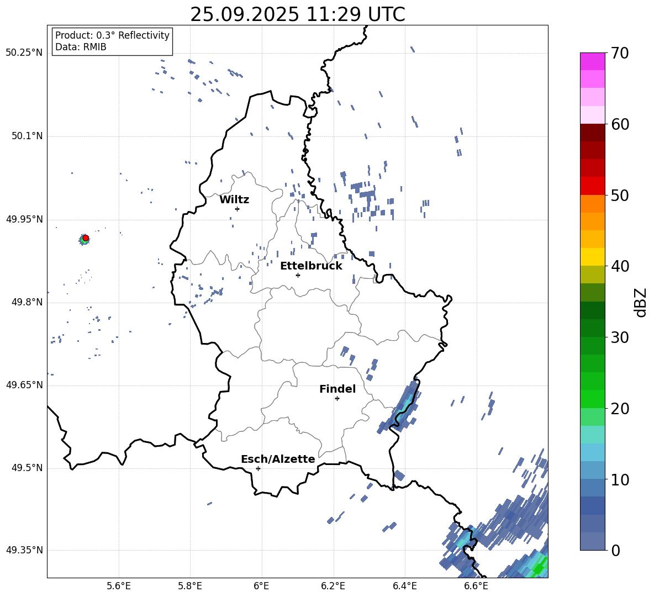Click the 'Data: RMIB' text
Viewport: 654px width, 597px height.
[81, 47]
